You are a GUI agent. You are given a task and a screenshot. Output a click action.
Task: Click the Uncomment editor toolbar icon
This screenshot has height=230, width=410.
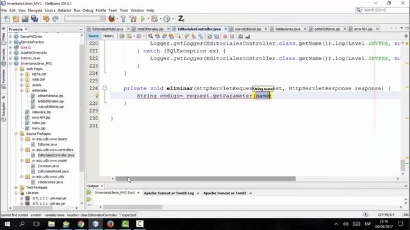coord(247,36)
